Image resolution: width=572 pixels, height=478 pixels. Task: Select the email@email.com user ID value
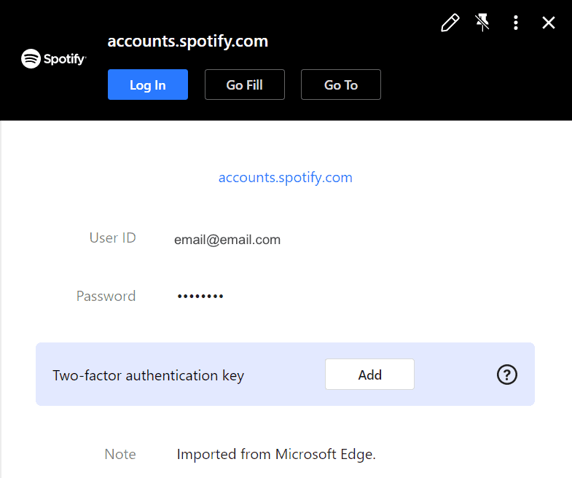point(227,240)
